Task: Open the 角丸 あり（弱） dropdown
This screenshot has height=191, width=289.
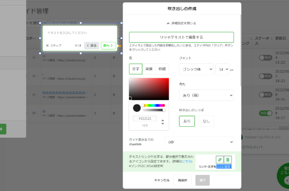Action: [206, 95]
